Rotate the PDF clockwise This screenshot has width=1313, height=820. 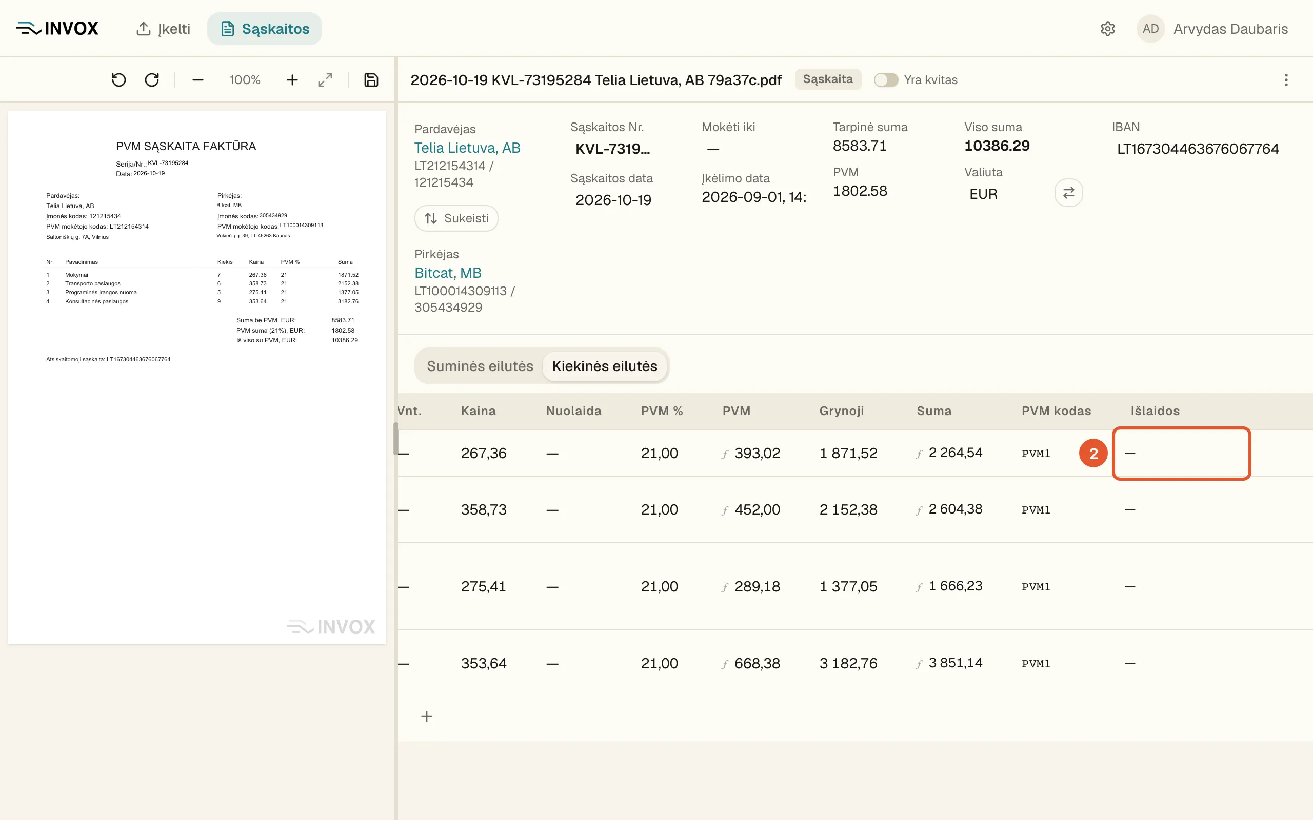click(152, 80)
